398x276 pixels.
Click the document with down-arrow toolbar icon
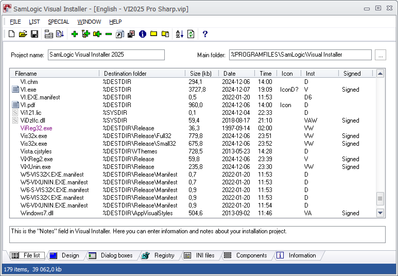[60, 34]
